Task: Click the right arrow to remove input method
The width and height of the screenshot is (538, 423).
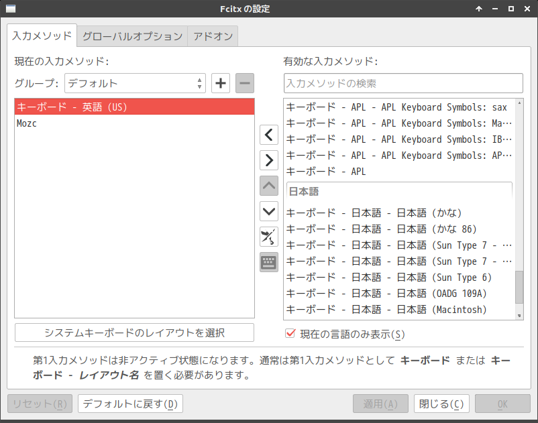Action: click(x=268, y=160)
